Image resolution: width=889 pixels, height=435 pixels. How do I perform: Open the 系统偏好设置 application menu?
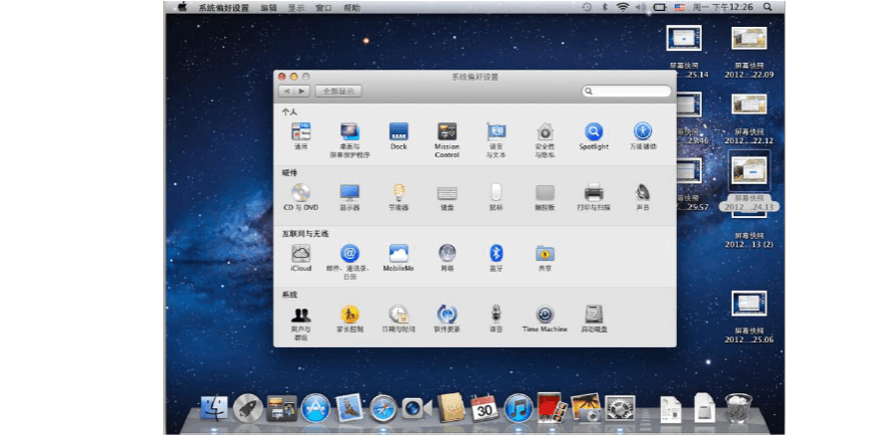pos(223,8)
